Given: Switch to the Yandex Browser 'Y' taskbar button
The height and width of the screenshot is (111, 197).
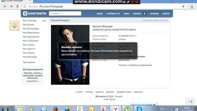Looking at the screenshot, I should pos(116,109).
